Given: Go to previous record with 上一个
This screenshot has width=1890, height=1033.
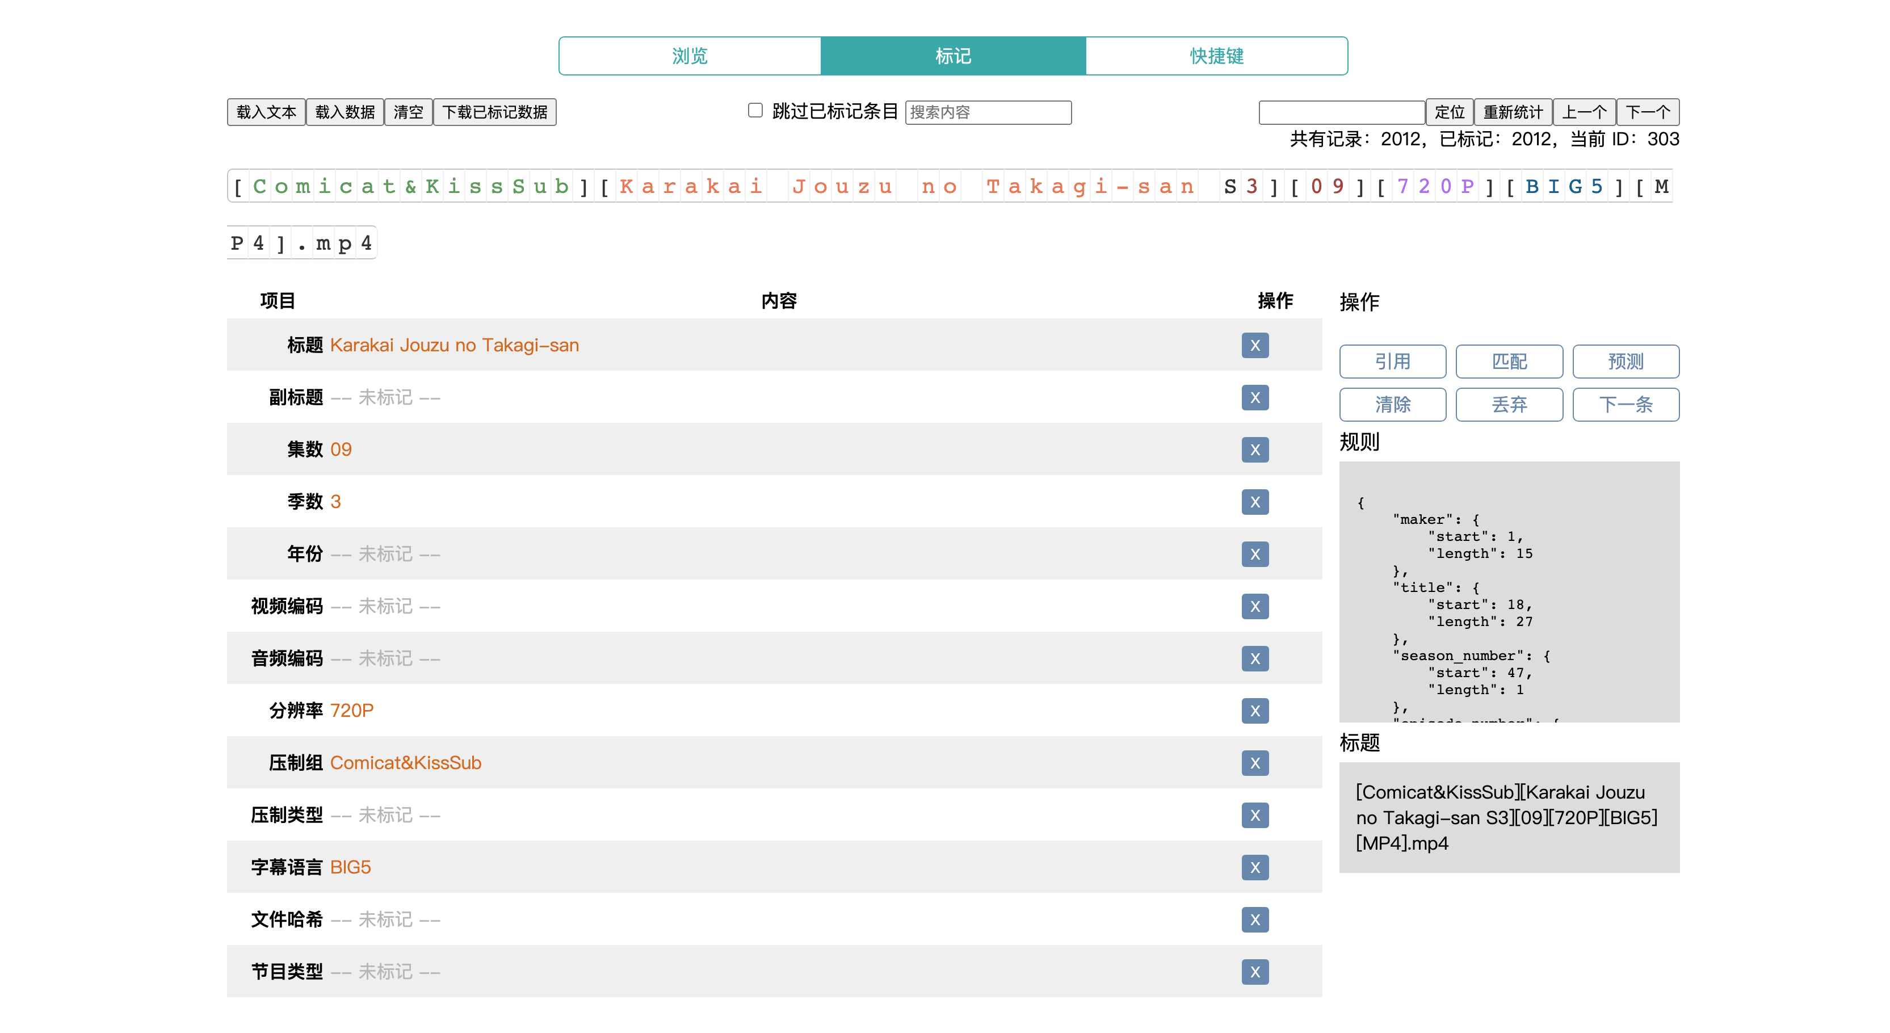Looking at the screenshot, I should [1584, 112].
